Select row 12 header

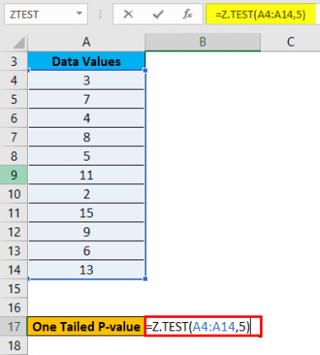pos(14,232)
